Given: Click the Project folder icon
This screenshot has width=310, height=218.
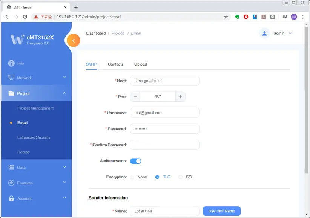Looking at the screenshot, I should pyautogui.click(x=11, y=93).
